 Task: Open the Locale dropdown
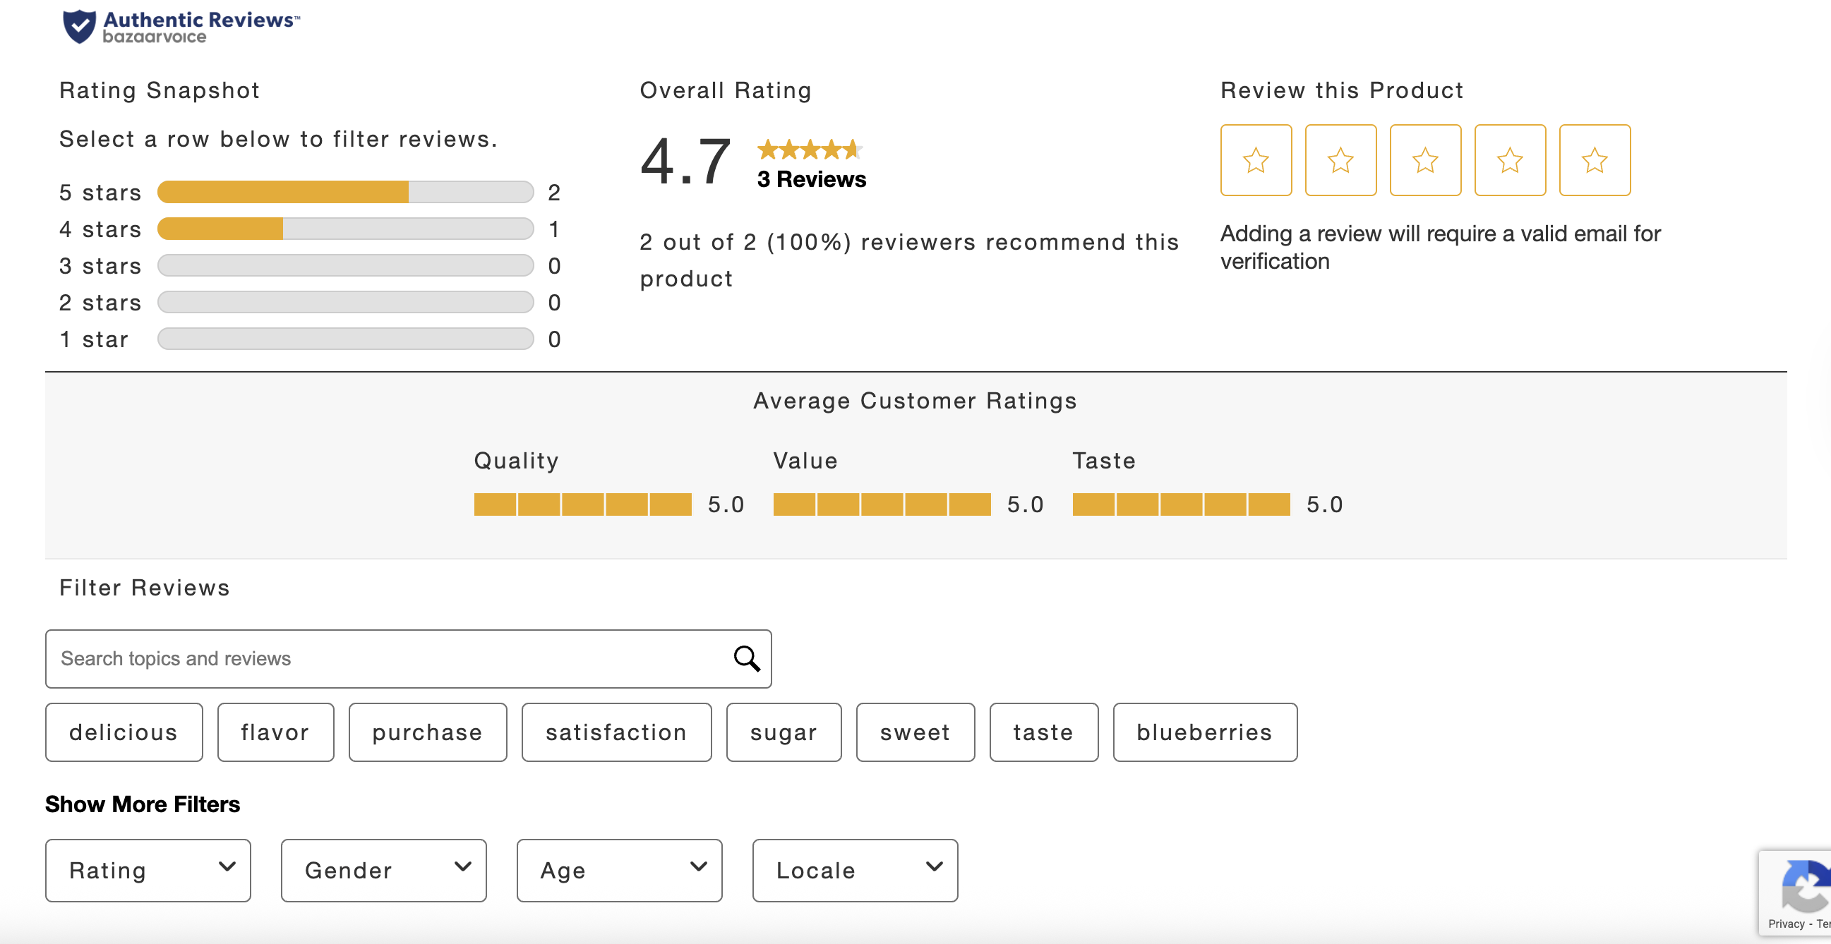click(854, 870)
